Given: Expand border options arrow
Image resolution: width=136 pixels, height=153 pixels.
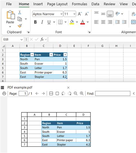Looking at the screenshot, I should point(65,22).
